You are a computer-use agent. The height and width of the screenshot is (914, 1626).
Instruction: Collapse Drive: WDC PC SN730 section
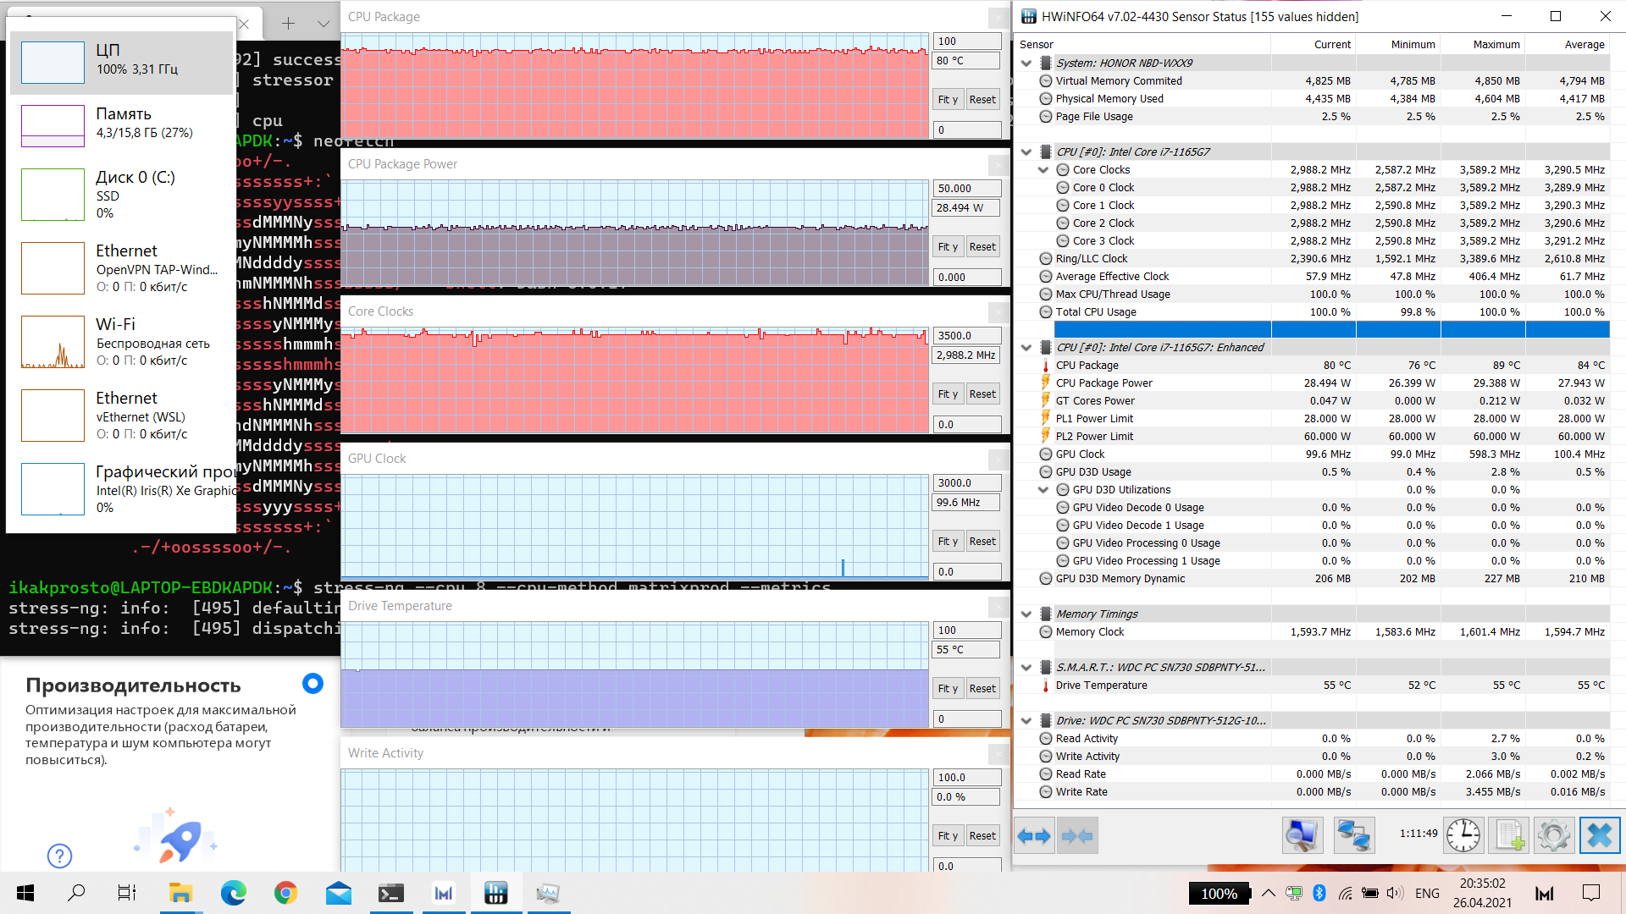pos(1026,720)
